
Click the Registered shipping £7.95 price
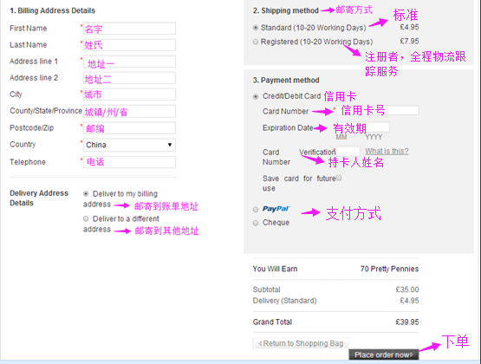[x=409, y=41]
